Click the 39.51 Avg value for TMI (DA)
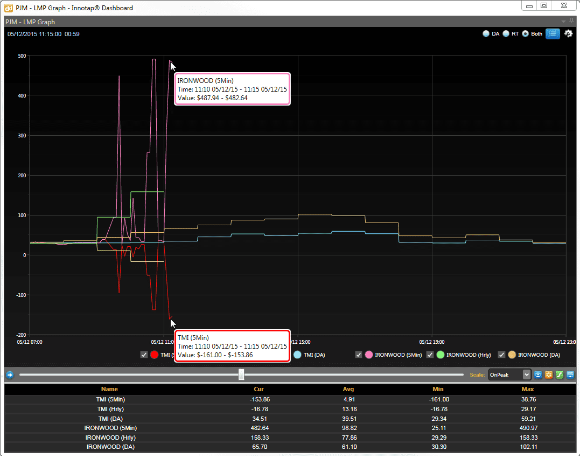The width and height of the screenshot is (580, 458). pos(349,419)
